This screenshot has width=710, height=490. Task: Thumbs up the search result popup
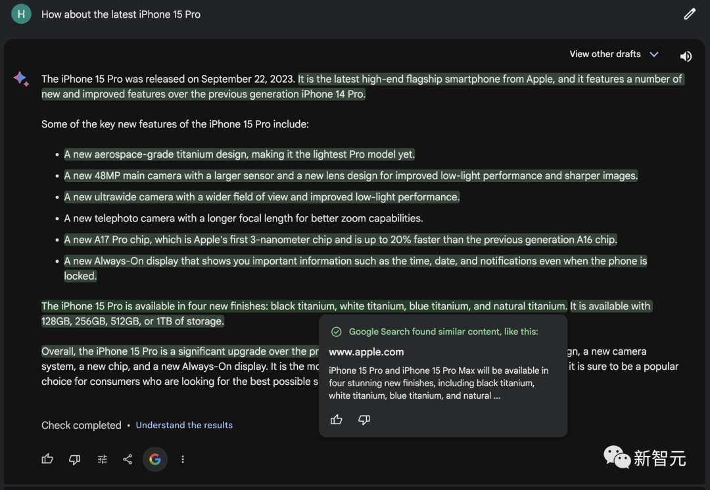337,420
